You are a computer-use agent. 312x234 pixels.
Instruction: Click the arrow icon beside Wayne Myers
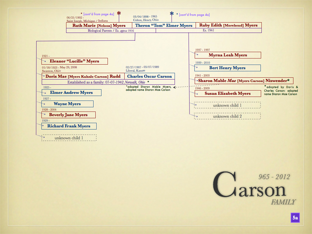[x=44, y=104]
